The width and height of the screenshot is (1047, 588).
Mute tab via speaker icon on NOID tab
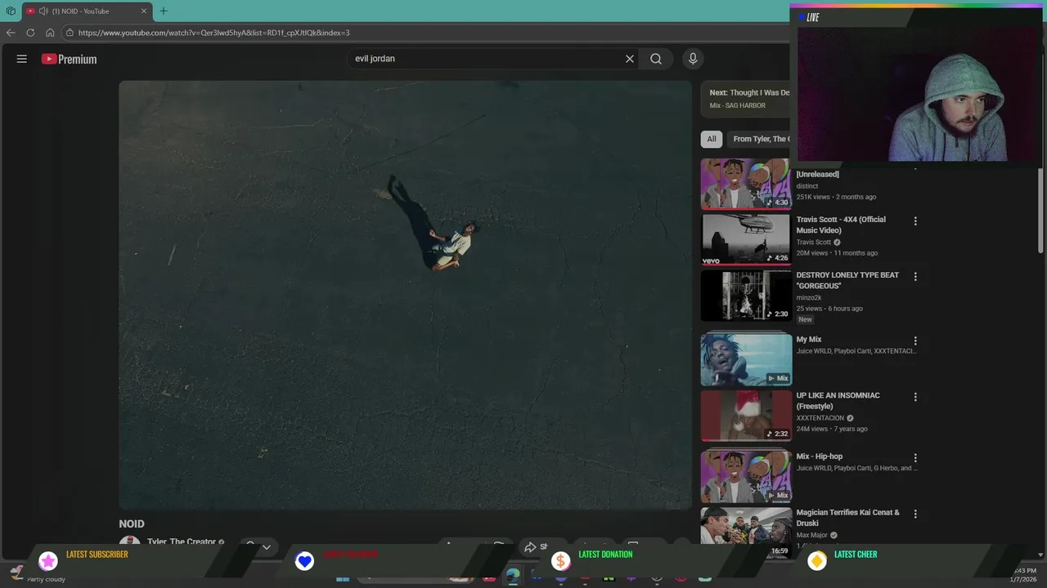tap(43, 11)
